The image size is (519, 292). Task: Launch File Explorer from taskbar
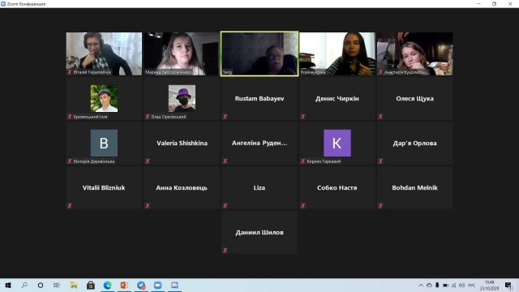coord(74,285)
